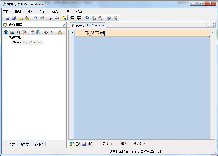The width and height of the screenshot is (218, 156).
Task: Click the Paste clipboard icon
Action: [63, 18]
